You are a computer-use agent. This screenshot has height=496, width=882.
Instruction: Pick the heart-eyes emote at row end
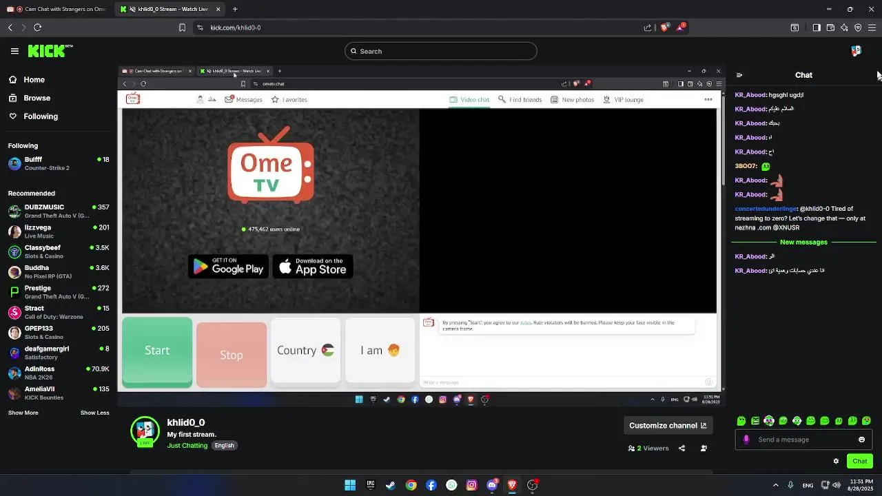[867, 421]
